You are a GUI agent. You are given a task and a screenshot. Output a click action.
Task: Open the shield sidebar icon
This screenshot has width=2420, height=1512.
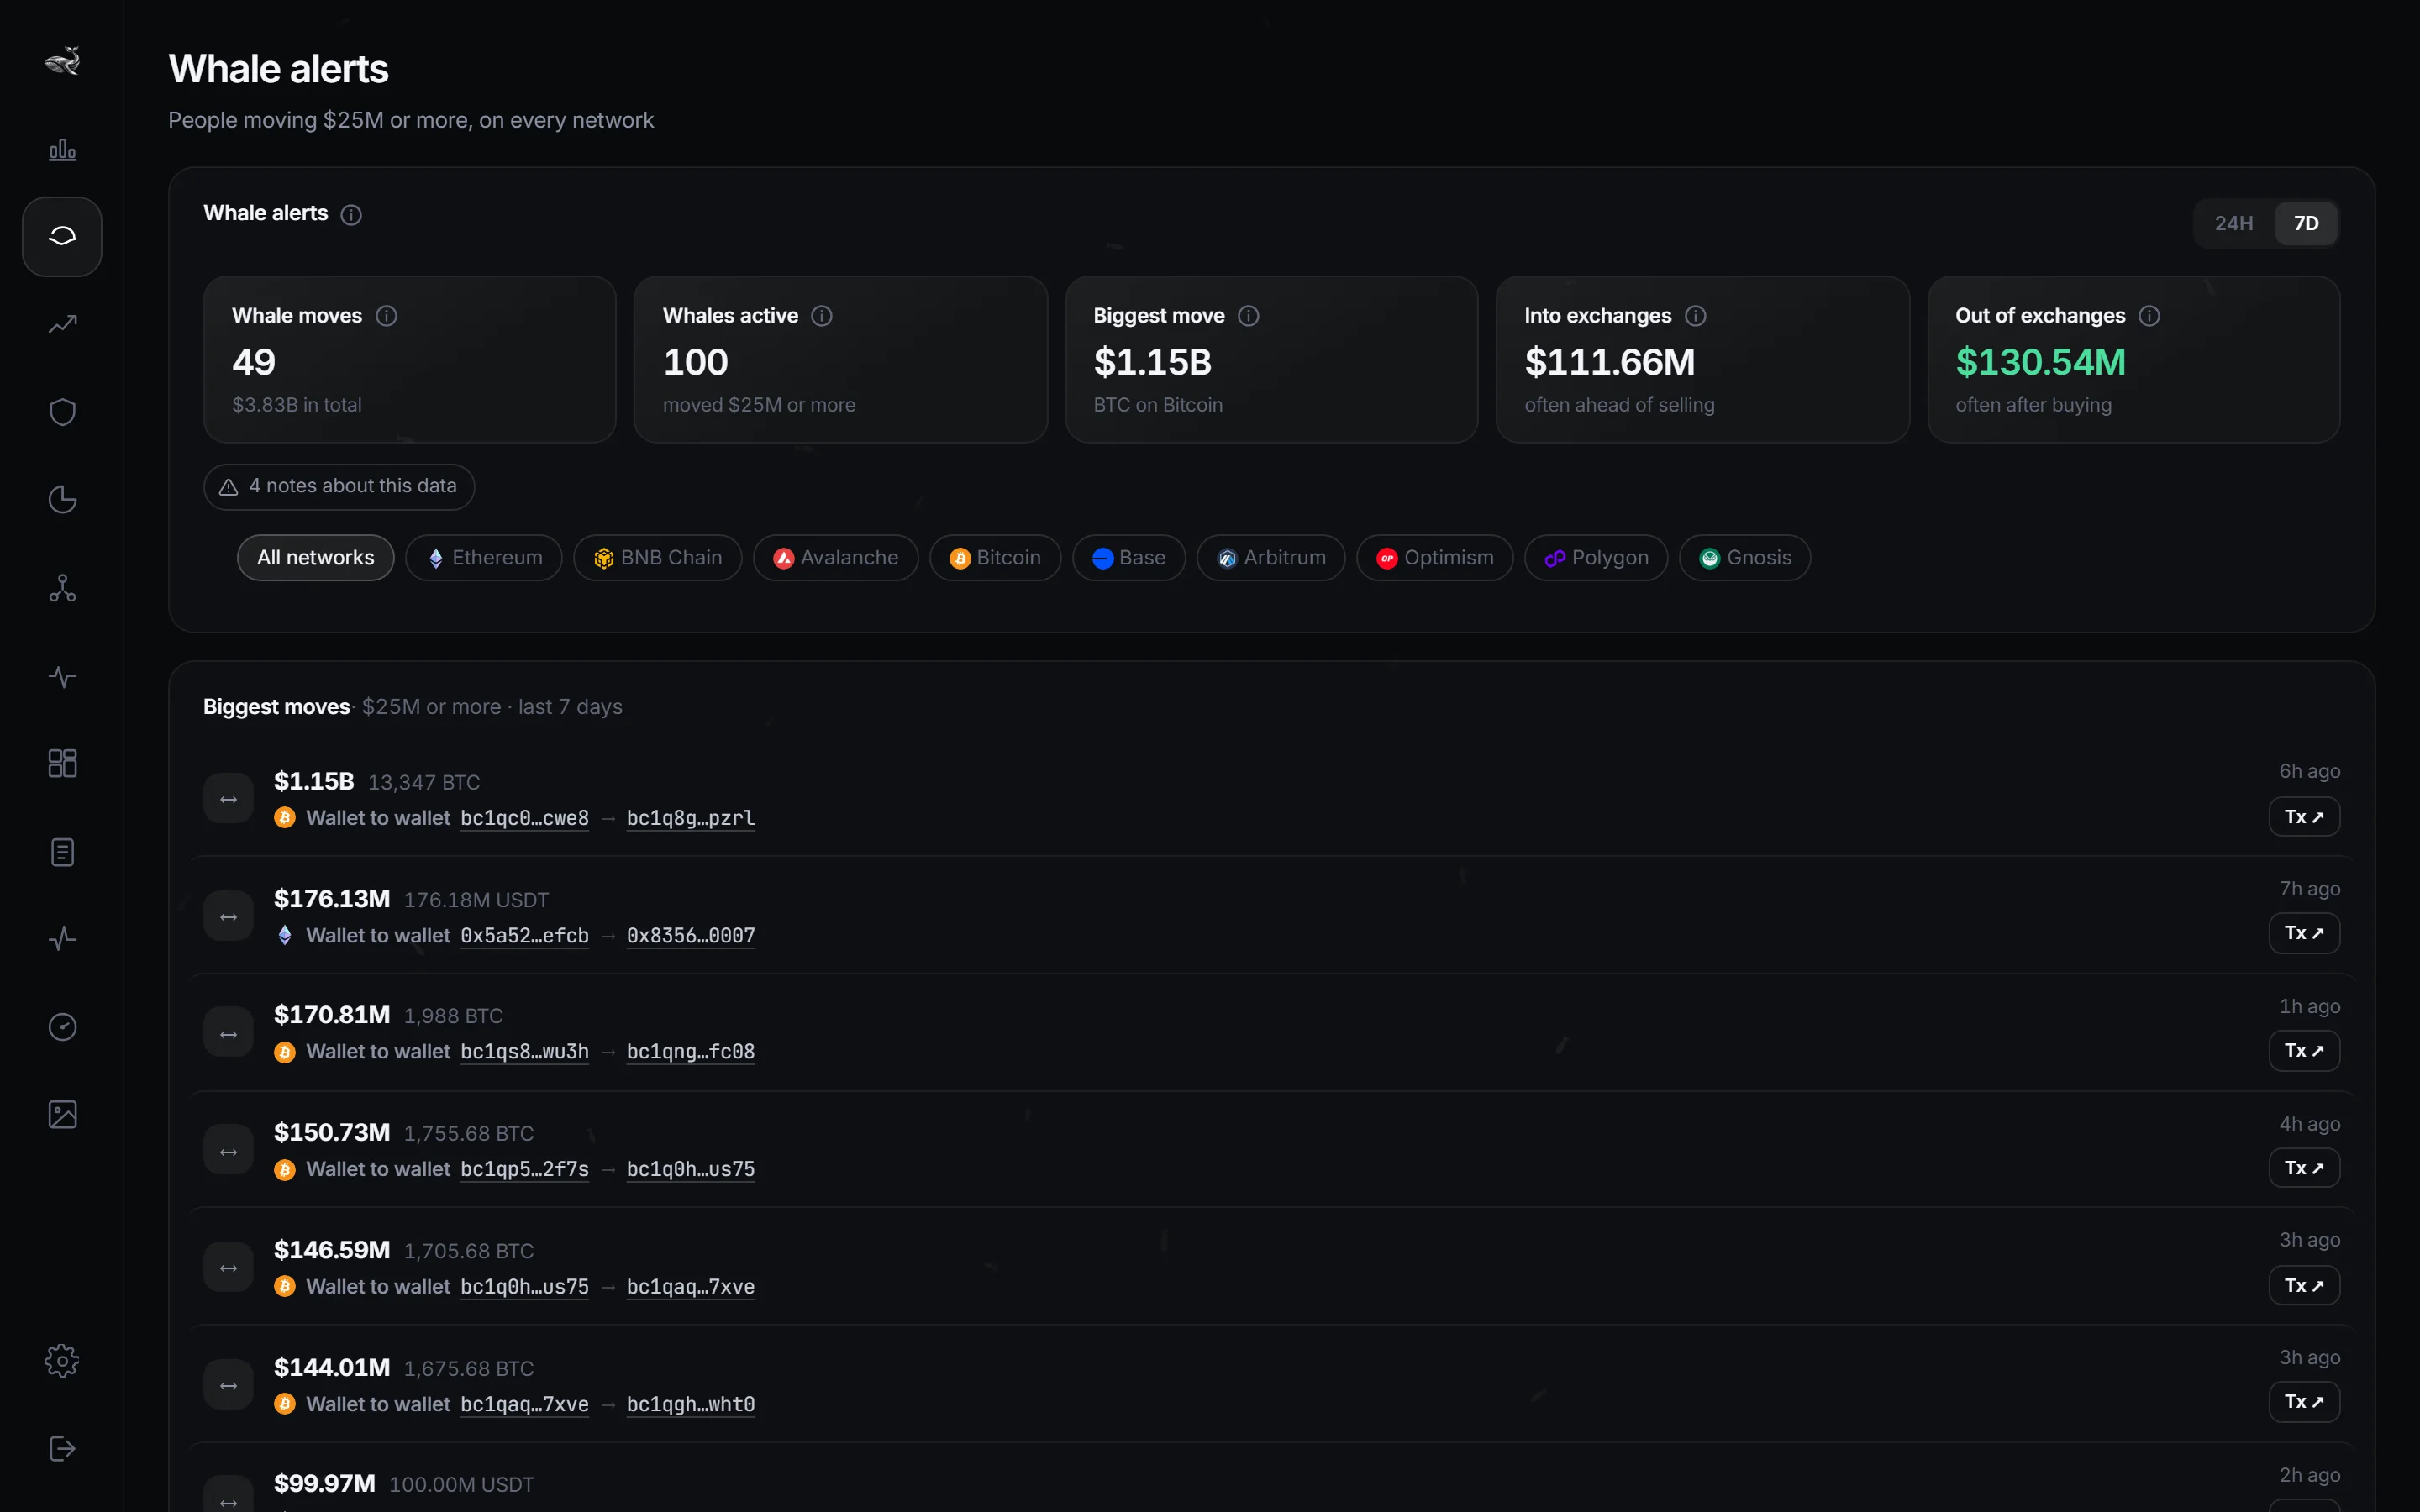click(62, 412)
